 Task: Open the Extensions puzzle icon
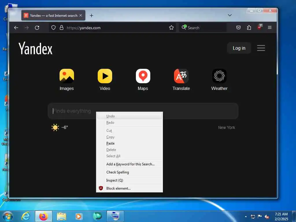pos(249,27)
